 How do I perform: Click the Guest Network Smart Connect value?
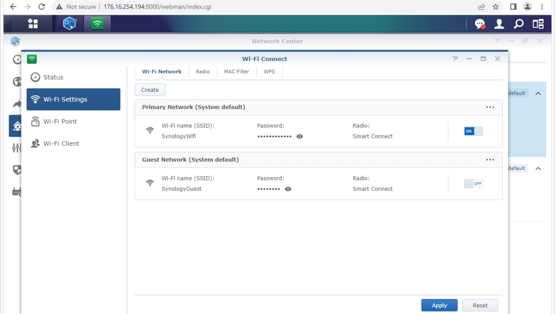click(373, 189)
